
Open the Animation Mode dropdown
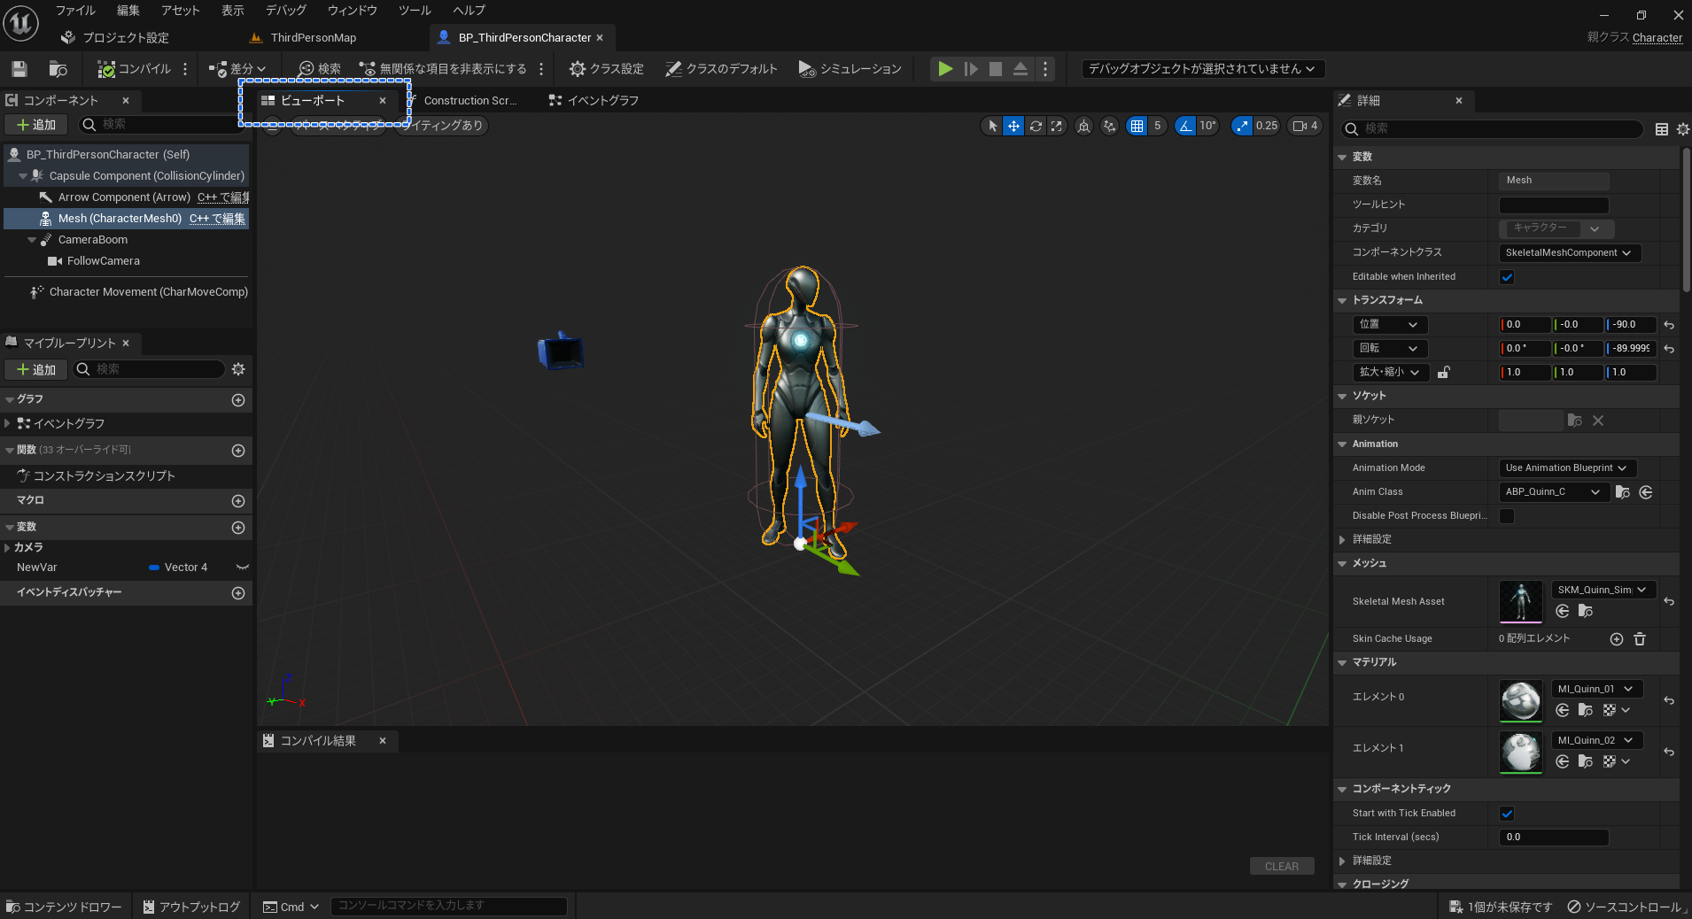pos(1564,467)
